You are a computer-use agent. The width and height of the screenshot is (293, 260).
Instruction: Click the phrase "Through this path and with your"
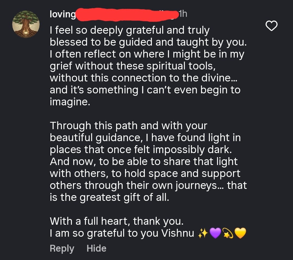pyautogui.click(x=128, y=126)
